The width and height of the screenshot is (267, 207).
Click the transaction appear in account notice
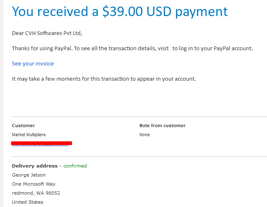click(104, 79)
